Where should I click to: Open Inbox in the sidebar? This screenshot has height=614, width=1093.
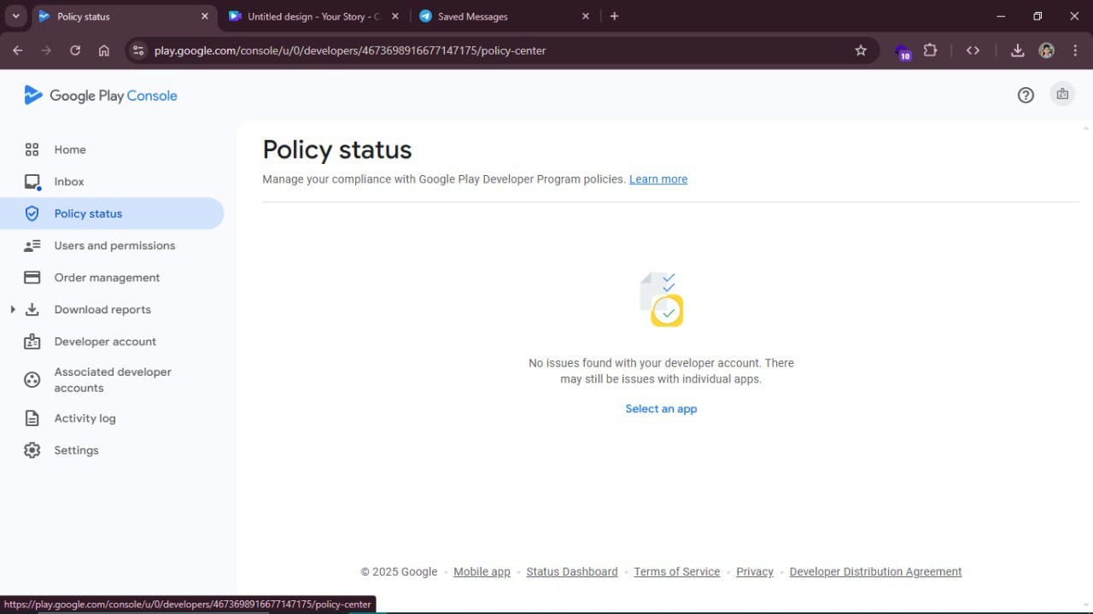click(x=69, y=182)
